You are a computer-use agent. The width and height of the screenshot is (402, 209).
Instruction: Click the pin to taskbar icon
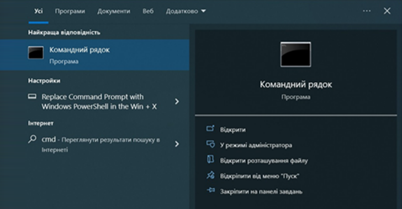pyautogui.click(x=210, y=190)
